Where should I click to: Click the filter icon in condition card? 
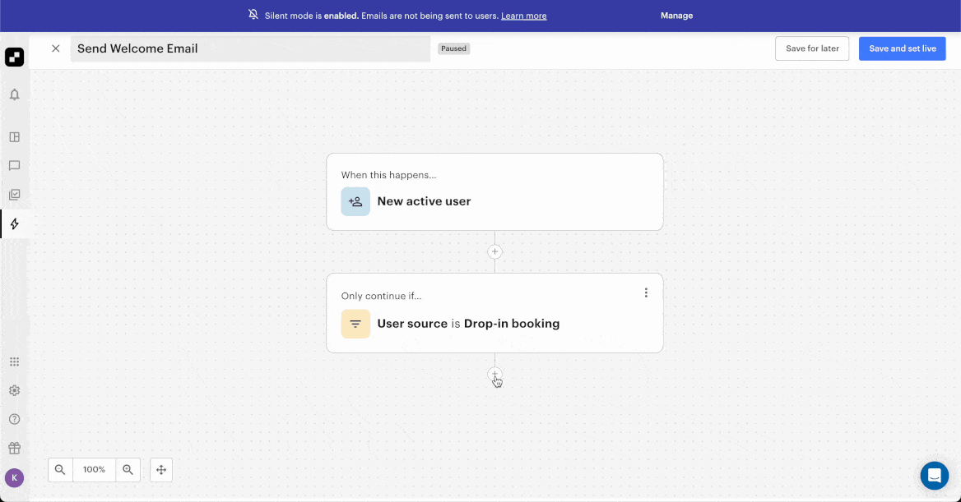[355, 324]
